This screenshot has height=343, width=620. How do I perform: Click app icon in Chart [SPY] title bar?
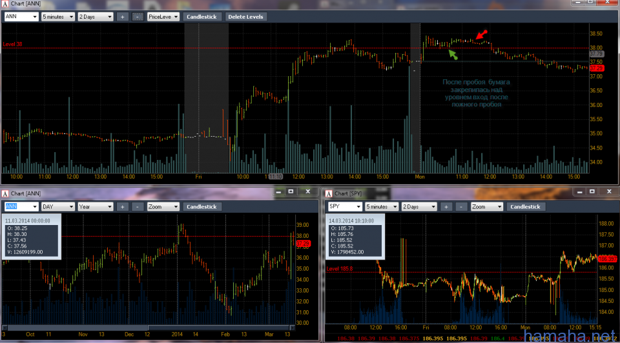329,193
